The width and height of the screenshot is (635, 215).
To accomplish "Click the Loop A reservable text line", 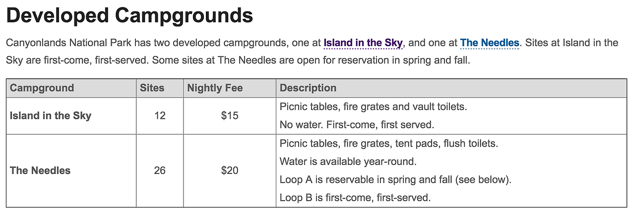I will [395, 179].
